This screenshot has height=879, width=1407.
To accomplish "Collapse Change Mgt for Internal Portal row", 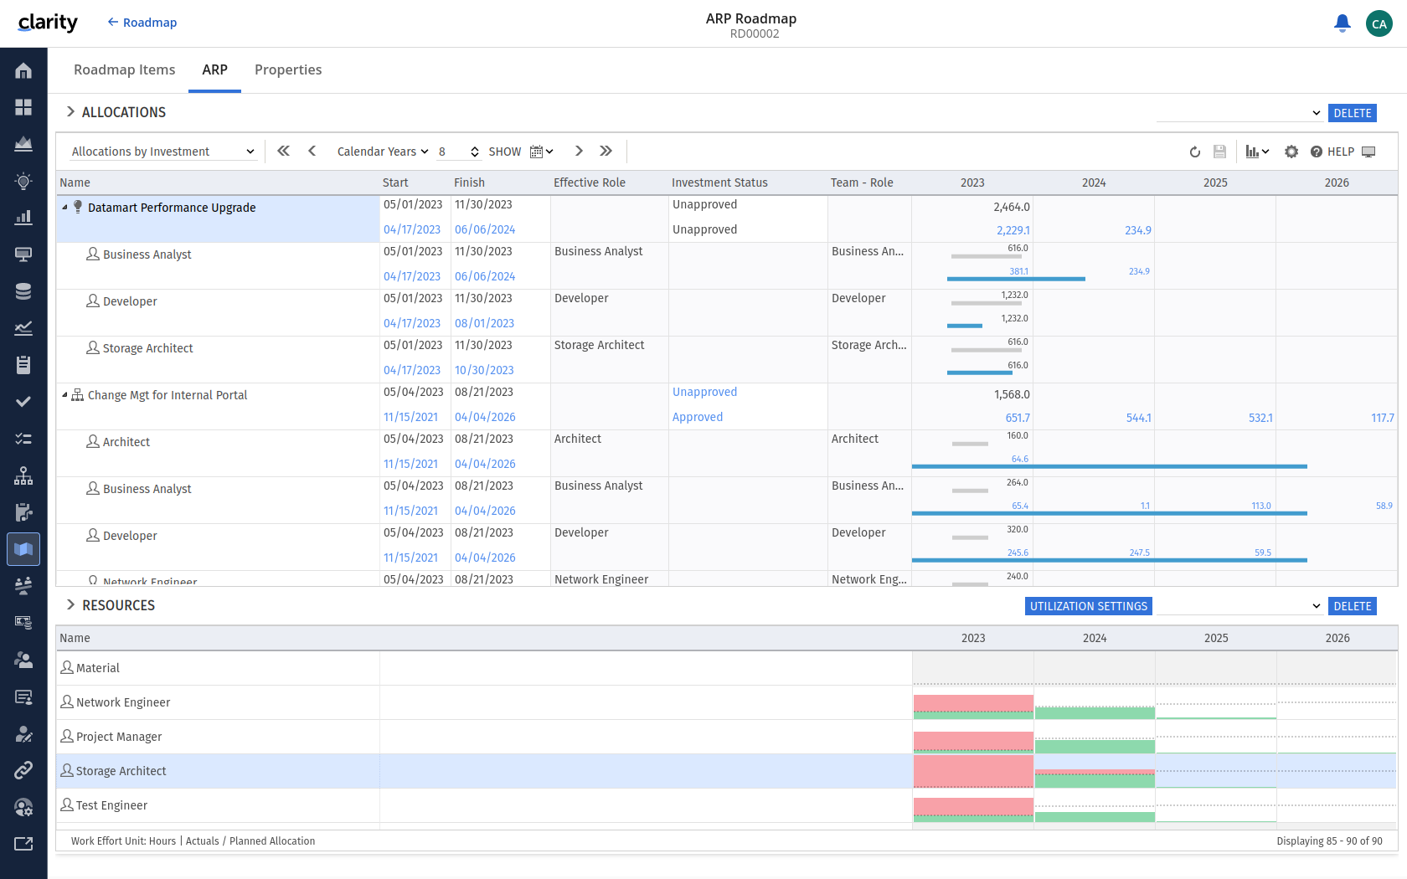I will coord(64,395).
